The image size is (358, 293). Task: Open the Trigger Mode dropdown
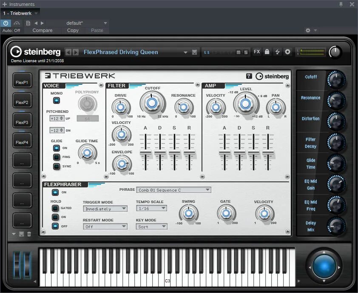pos(105,209)
